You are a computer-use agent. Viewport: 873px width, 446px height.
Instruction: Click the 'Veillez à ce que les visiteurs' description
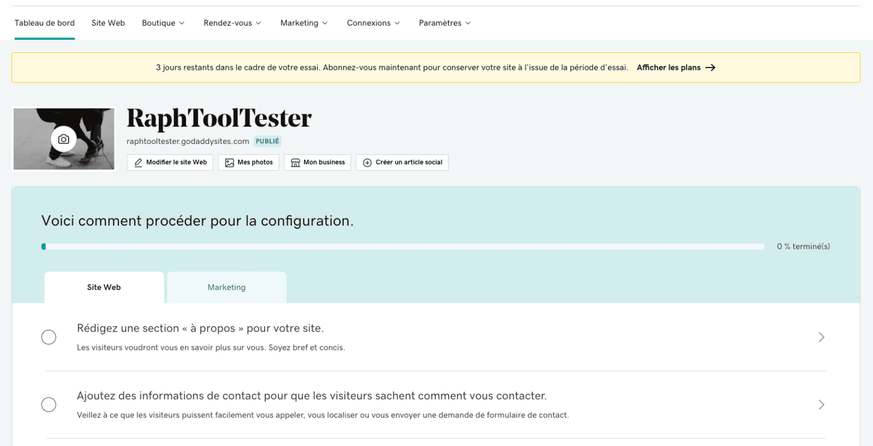pyautogui.click(x=323, y=415)
